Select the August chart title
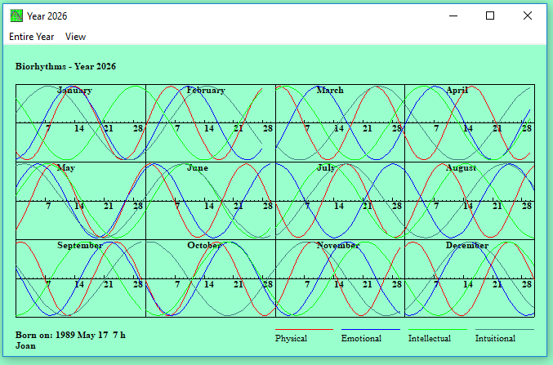 461,168
